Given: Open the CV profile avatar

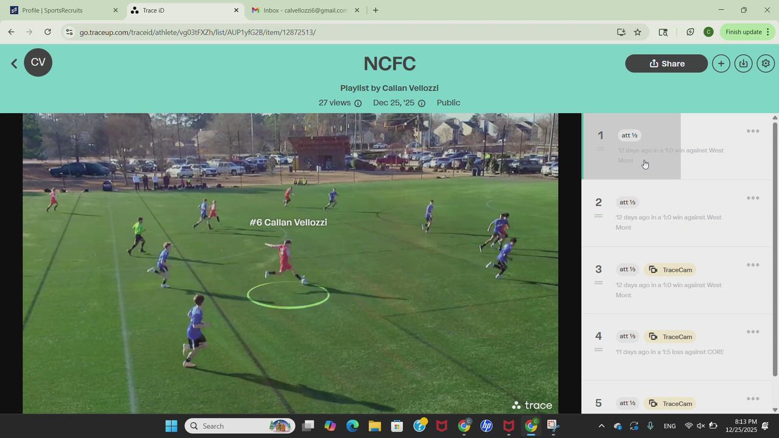Looking at the screenshot, I should pyautogui.click(x=38, y=63).
